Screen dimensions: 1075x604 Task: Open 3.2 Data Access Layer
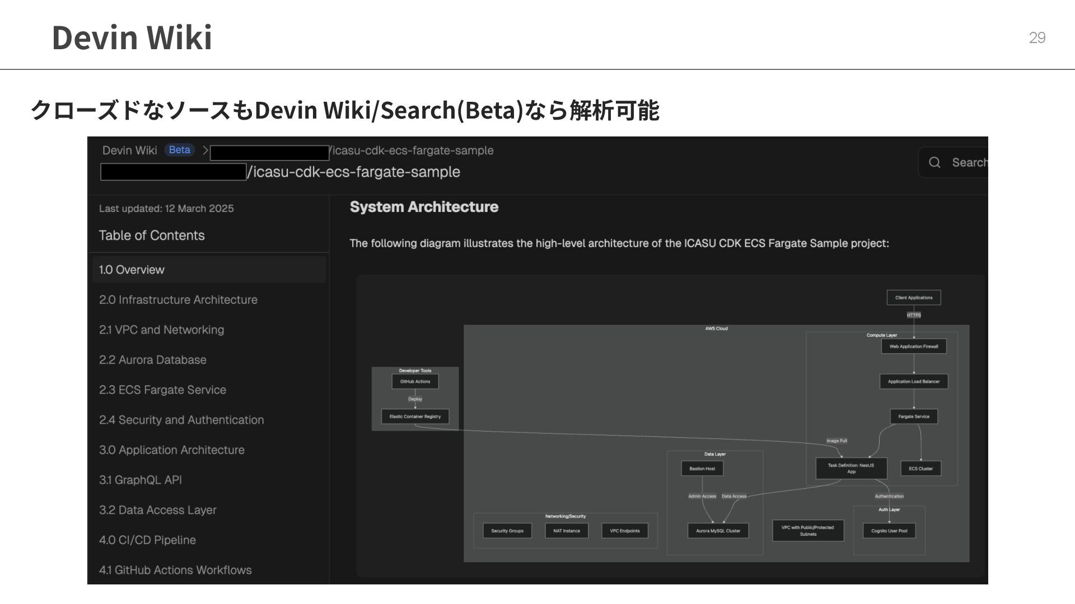click(x=157, y=510)
